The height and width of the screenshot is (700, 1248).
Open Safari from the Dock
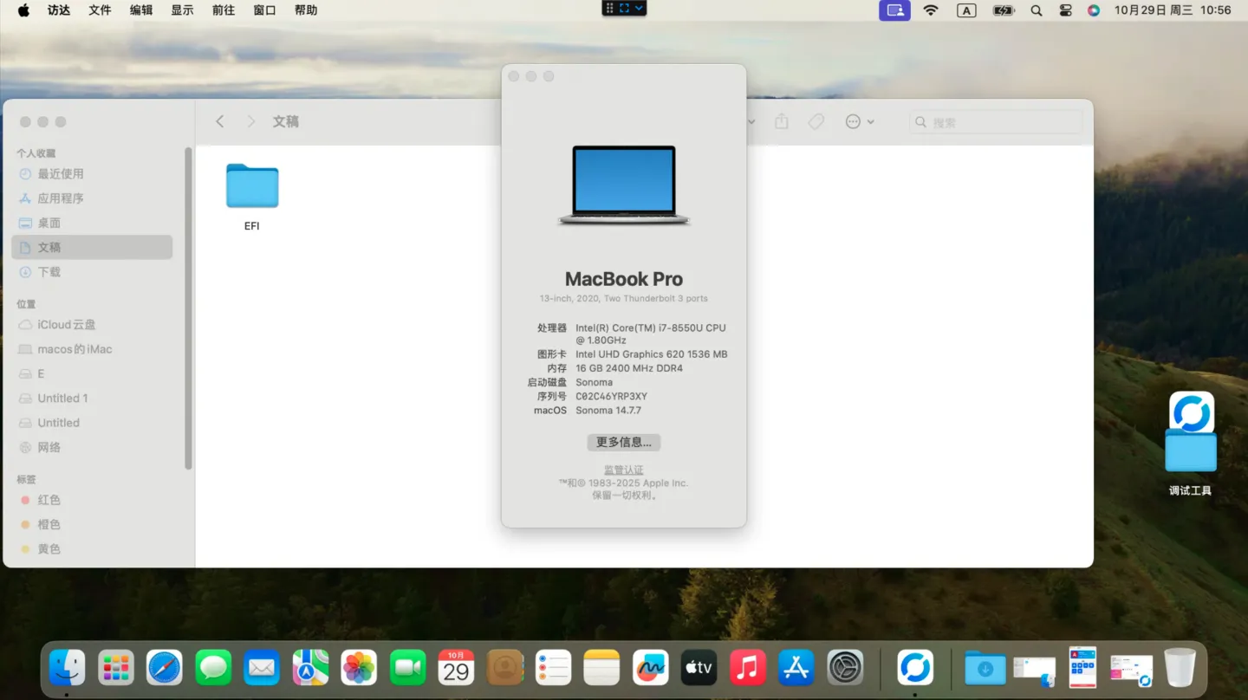[164, 667]
